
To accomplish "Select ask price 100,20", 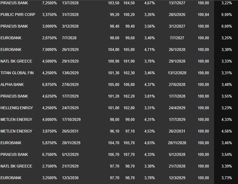I will [x=129, y=15].
